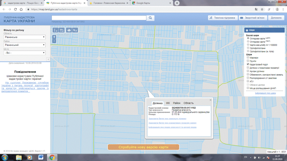
Task: Enable Обмеження у використанні земель layer
Action: click(x=248, y=74)
